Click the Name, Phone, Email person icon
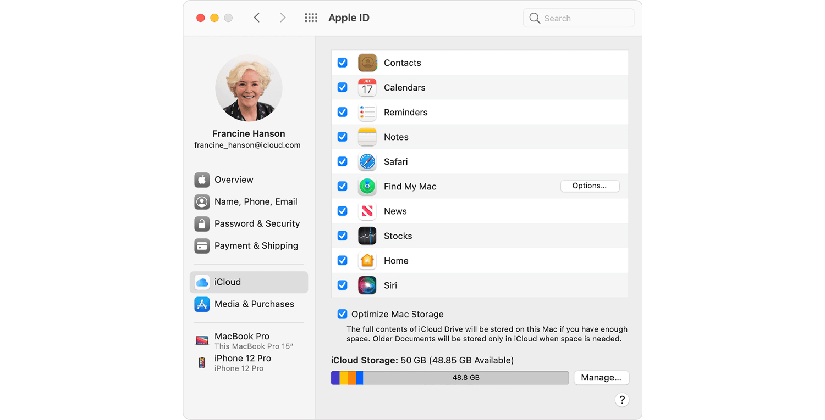The image size is (825, 420). 202,201
